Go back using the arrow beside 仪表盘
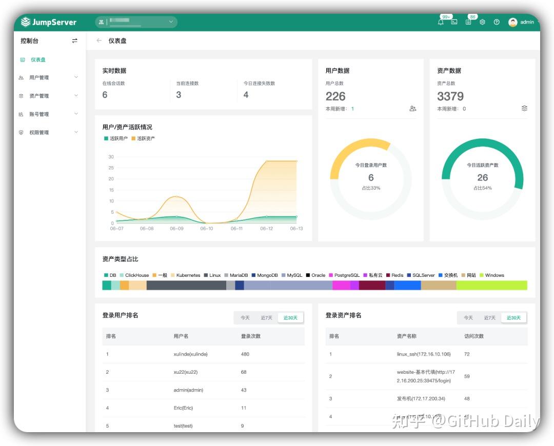This screenshot has width=554, height=446. click(99, 40)
